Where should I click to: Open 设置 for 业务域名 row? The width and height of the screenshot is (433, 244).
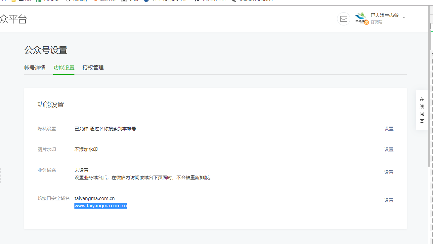click(389, 172)
